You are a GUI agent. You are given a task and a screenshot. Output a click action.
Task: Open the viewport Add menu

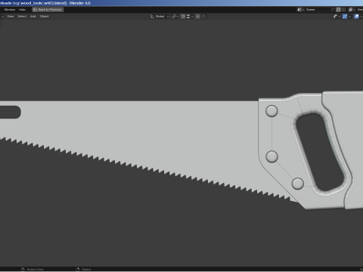[33, 17]
